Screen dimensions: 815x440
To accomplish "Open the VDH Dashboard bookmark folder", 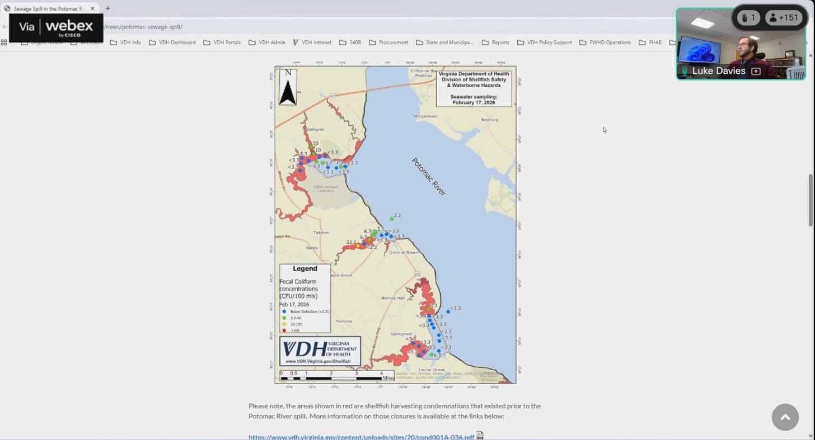I will point(172,42).
